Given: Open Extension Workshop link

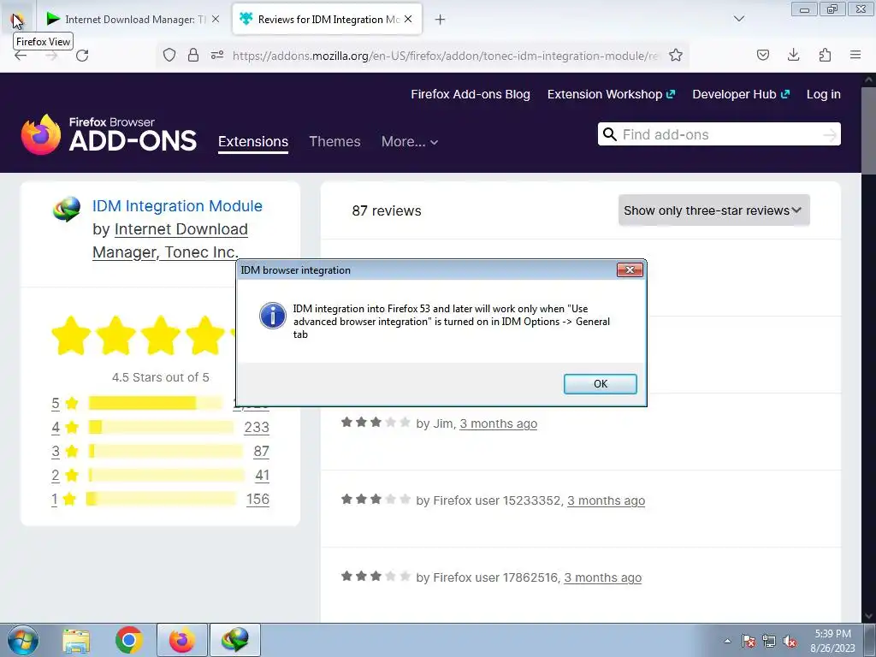Looking at the screenshot, I should pos(611,94).
